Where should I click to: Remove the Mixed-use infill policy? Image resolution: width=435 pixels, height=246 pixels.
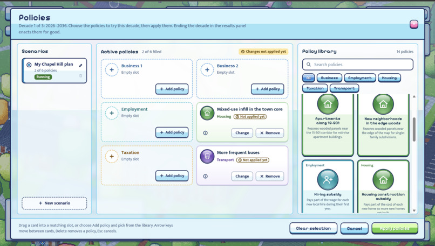(270, 133)
